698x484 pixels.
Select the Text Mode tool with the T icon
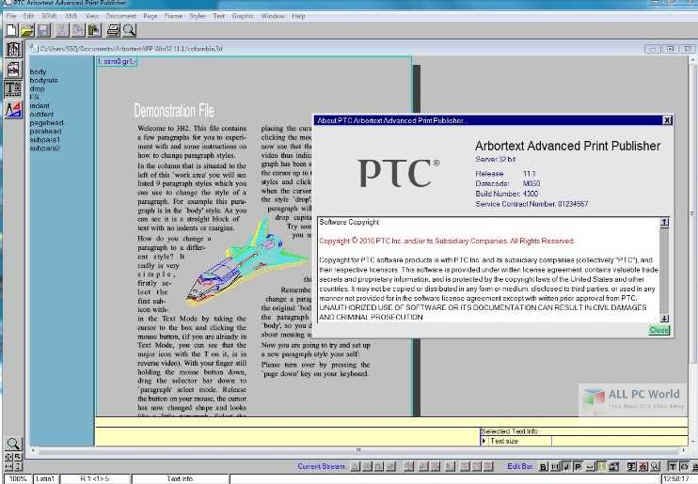13,88
